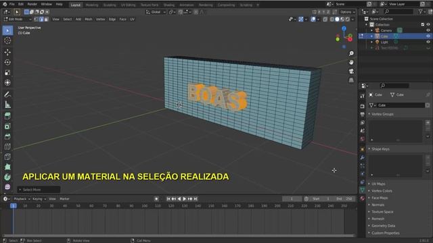
Task: Enable edge select mode
Action: (41, 20)
